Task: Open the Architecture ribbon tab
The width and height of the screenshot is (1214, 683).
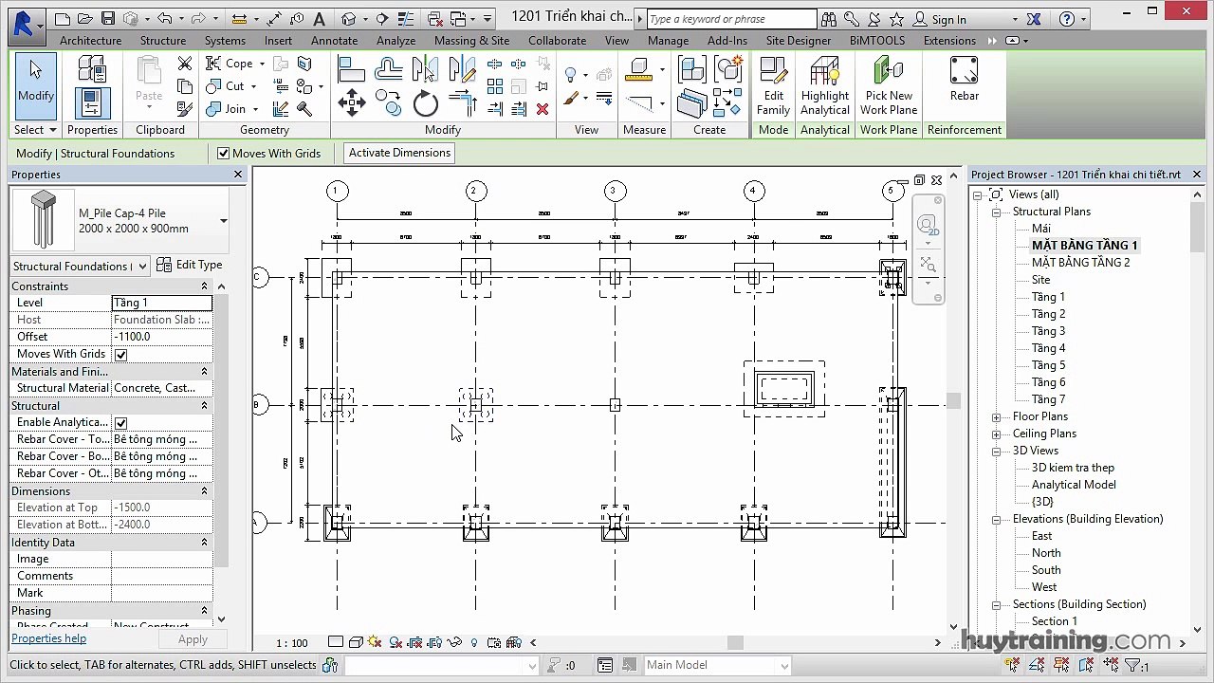Action: click(x=90, y=41)
